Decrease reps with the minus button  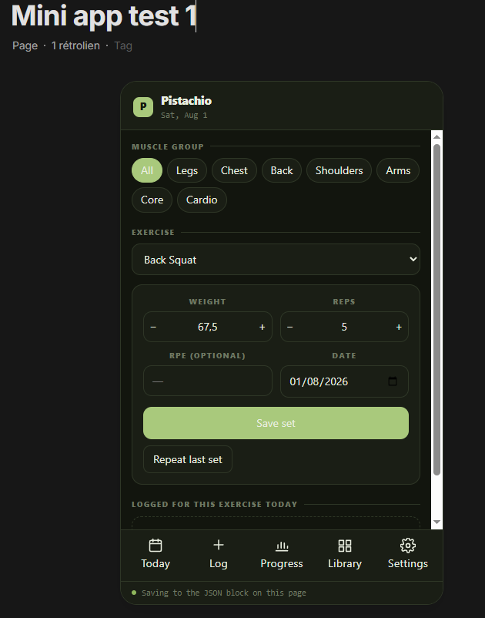290,327
